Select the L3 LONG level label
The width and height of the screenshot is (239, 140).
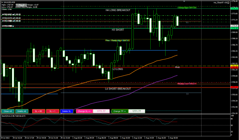pyautogui.click(x=118, y=69)
